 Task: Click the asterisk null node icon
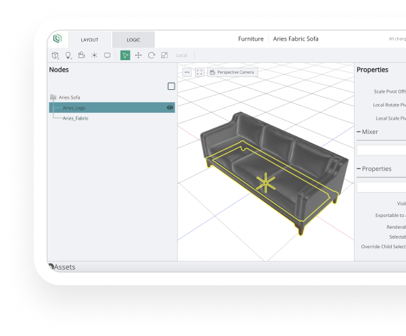tap(94, 55)
